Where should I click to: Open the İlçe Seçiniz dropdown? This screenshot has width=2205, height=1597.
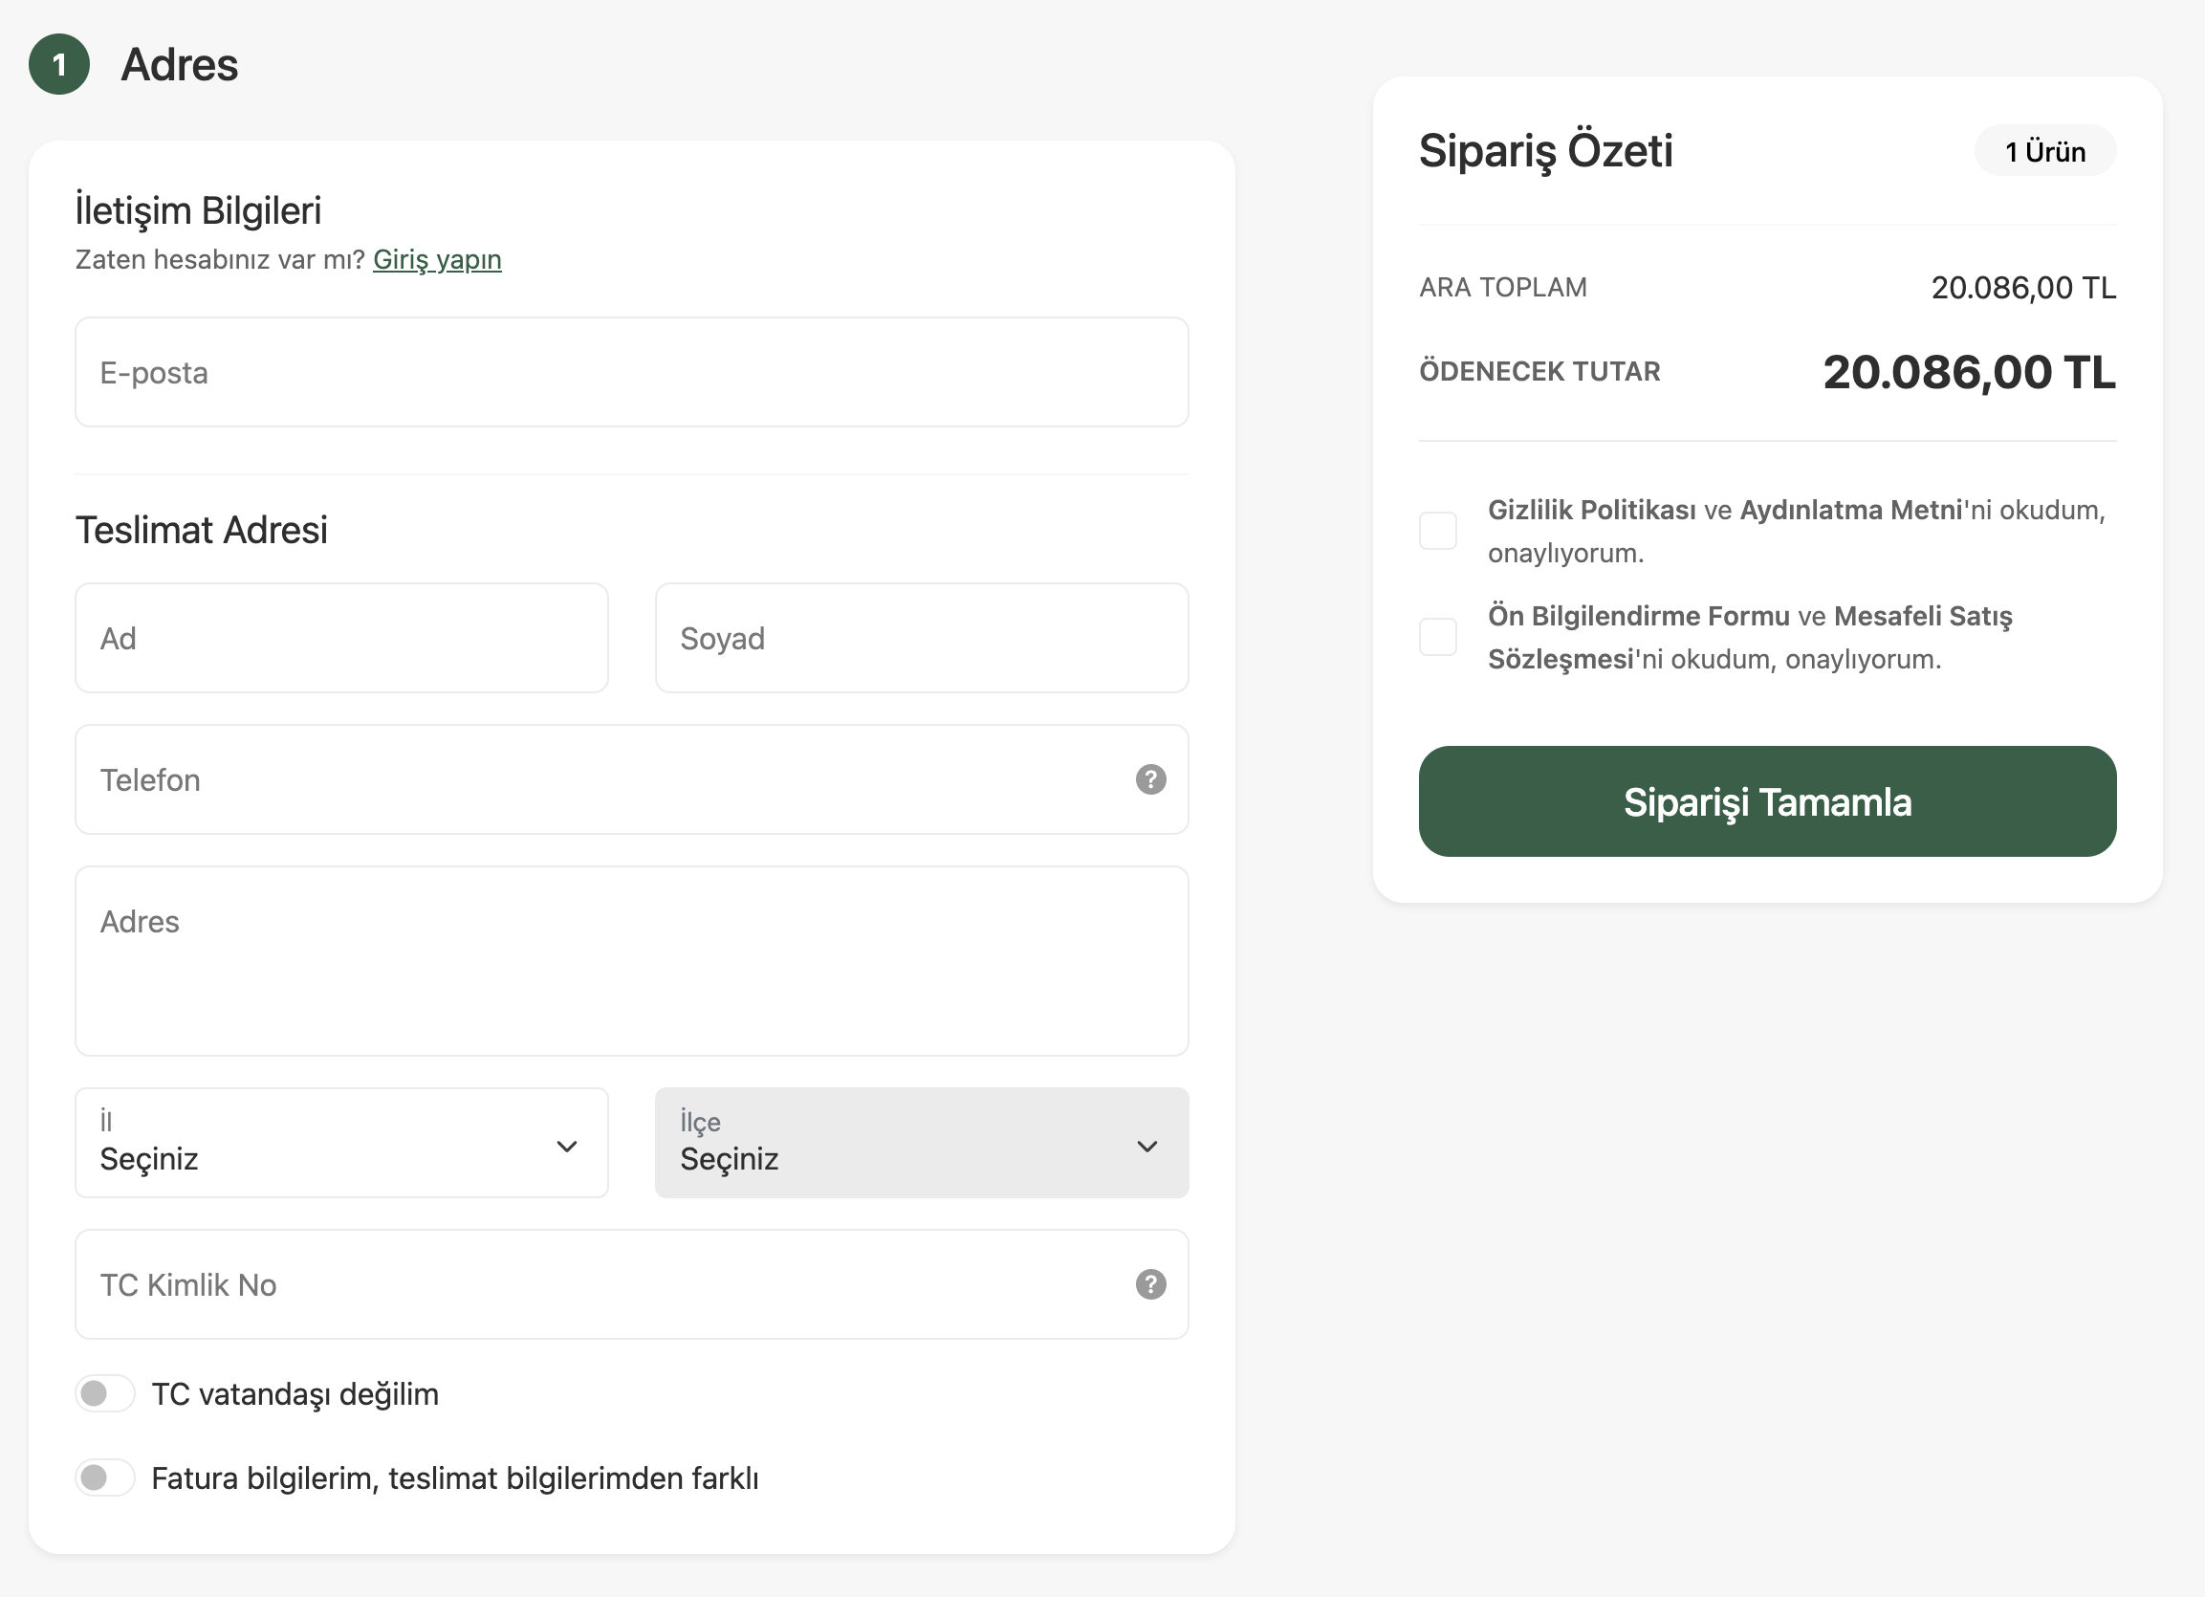point(922,1142)
